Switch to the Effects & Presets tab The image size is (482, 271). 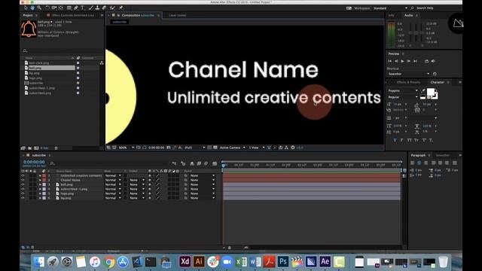click(x=408, y=82)
